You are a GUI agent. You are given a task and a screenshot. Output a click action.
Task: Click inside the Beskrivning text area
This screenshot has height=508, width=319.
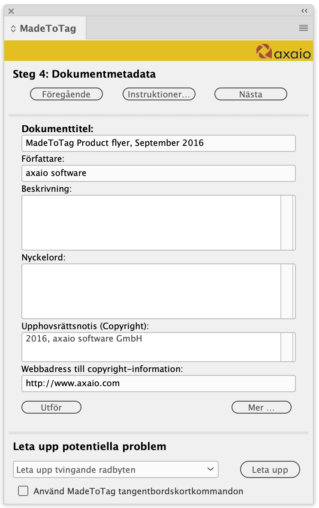tap(151, 223)
